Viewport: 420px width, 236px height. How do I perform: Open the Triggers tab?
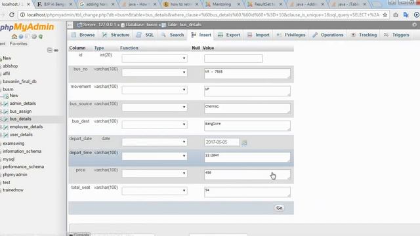[396, 35]
